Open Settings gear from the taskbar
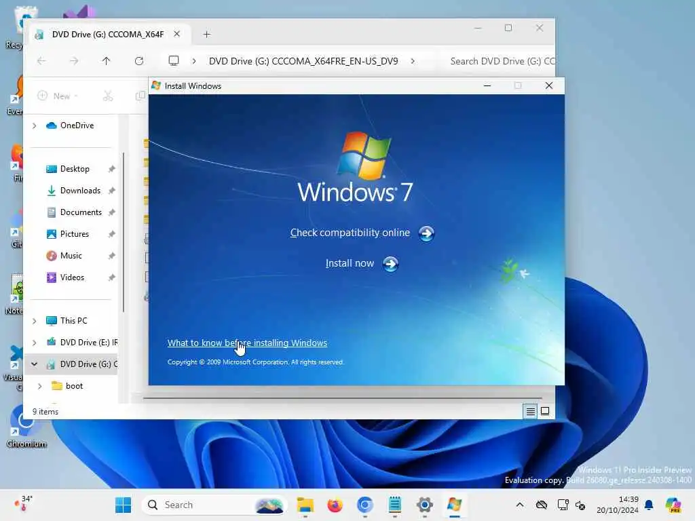The width and height of the screenshot is (695, 521). pyautogui.click(x=424, y=505)
